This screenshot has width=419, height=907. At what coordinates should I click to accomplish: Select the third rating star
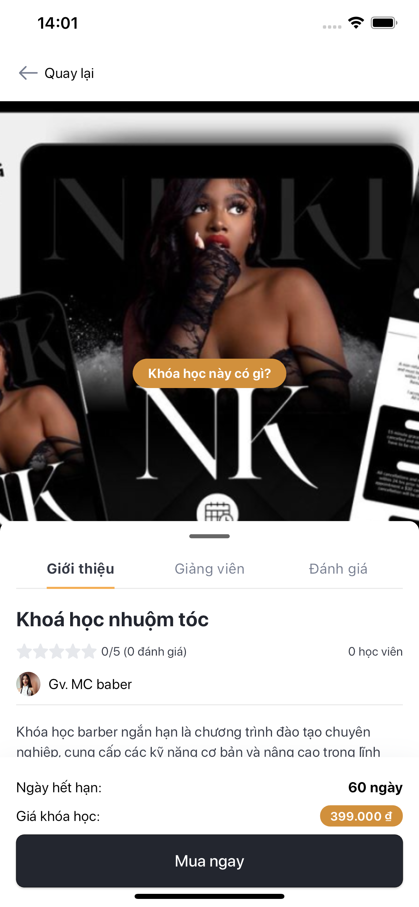57,651
